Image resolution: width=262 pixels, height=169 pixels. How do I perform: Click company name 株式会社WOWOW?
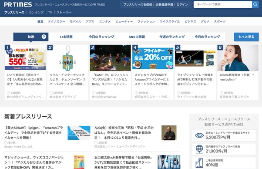click(x=104, y=97)
